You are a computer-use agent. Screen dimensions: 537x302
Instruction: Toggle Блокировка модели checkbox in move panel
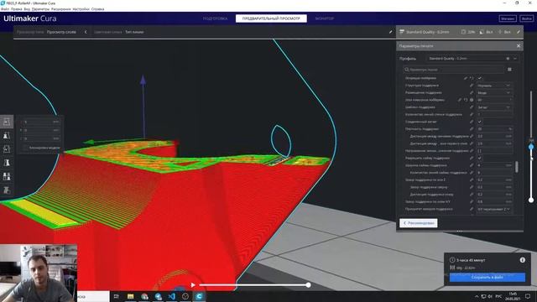click(25, 148)
